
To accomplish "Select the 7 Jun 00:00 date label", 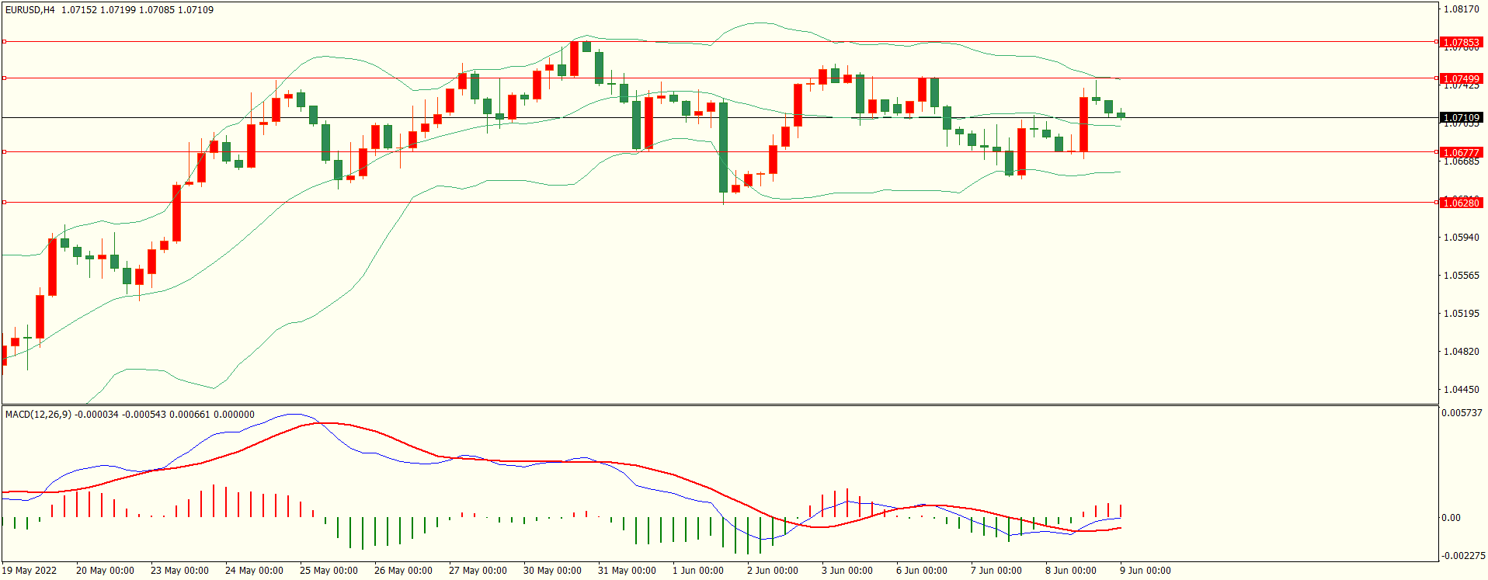I will tap(996, 571).
